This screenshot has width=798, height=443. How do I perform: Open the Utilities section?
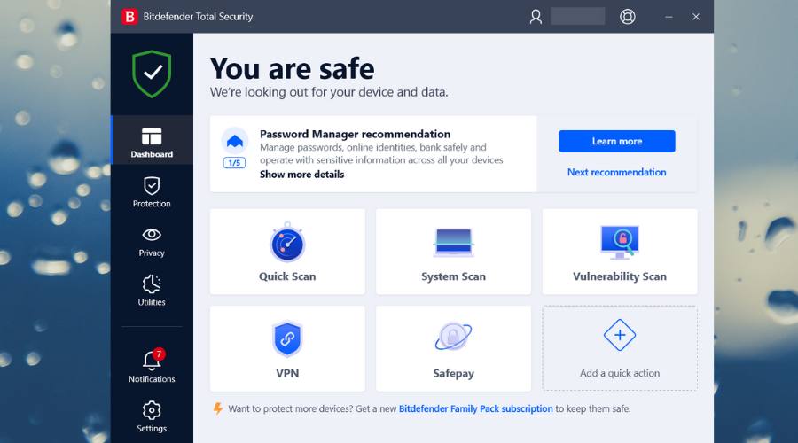pos(152,291)
